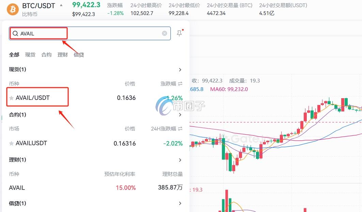Switch to the 现货 filter tab

[x=30, y=55]
